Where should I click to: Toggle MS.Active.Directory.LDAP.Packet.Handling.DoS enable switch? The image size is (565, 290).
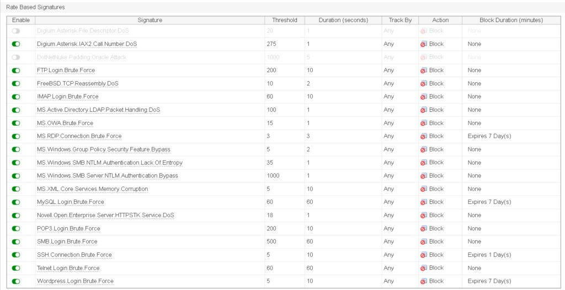(x=16, y=110)
